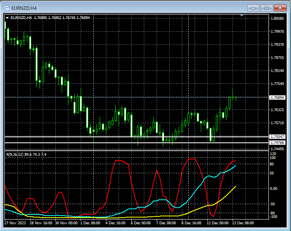Click the OHLC text 1.76895 1.76952 1.76745 1.76894
291x231 pixels.
pyautogui.click(x=62, y=18)
